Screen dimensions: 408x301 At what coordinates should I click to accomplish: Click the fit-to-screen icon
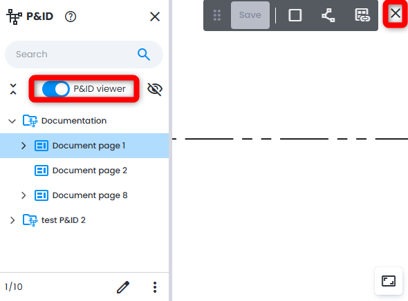[389, 281]
